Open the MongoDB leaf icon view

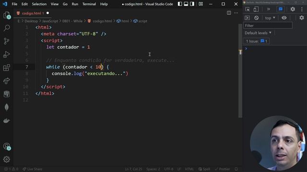tap(7, 107)
